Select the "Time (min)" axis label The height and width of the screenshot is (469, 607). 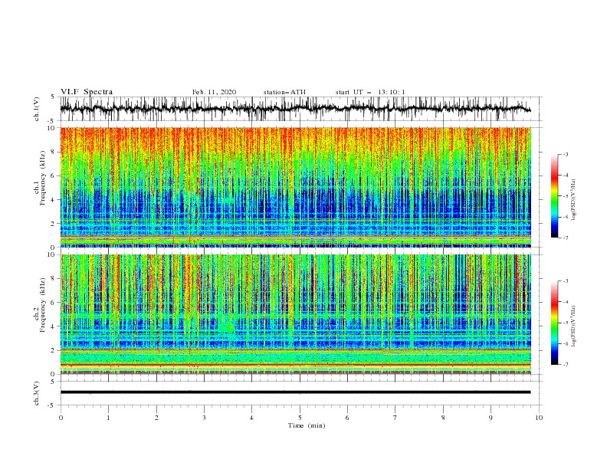307,425
